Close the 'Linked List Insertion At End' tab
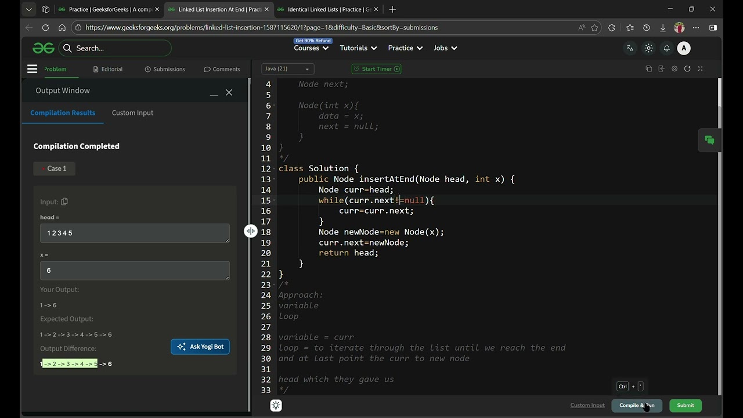743x418 pixels. (x=266, y=9)
